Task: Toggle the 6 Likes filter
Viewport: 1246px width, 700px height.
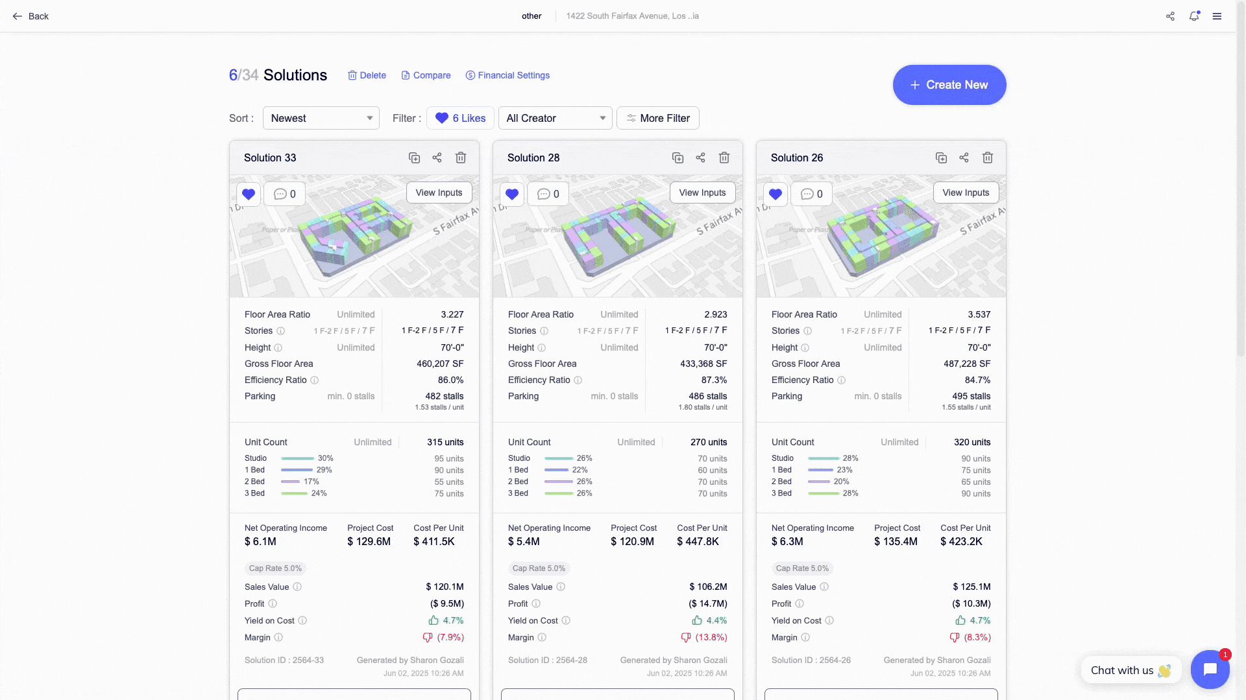Action: [460, 118]
